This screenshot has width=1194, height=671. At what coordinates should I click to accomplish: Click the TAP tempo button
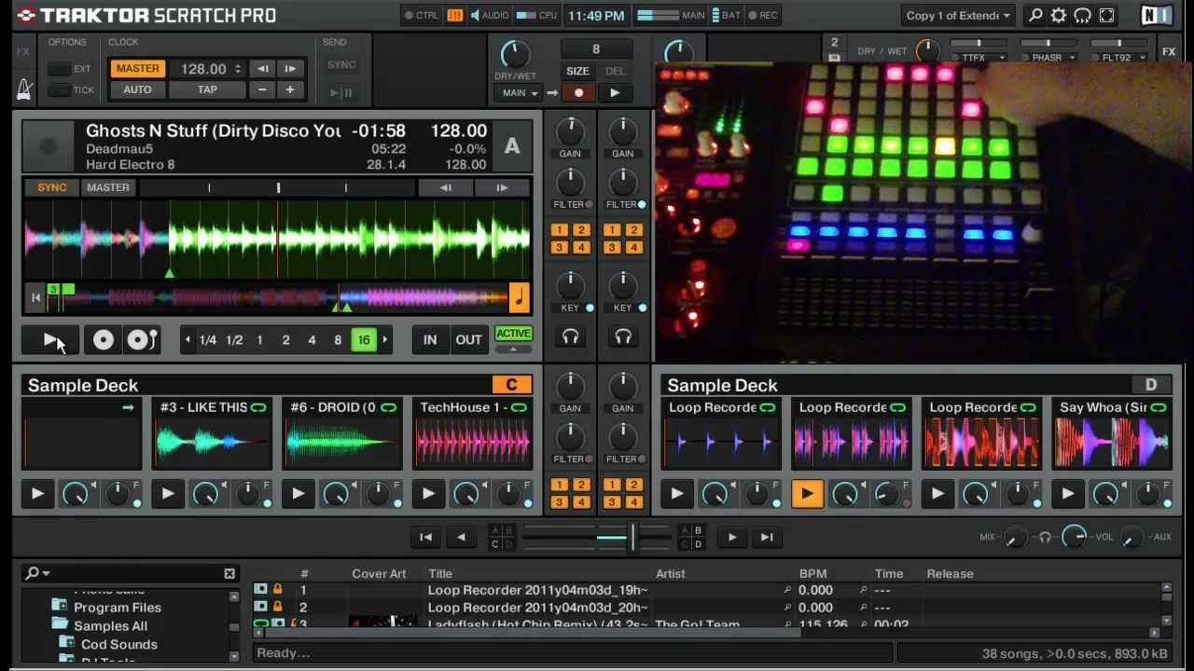point(207,90)
